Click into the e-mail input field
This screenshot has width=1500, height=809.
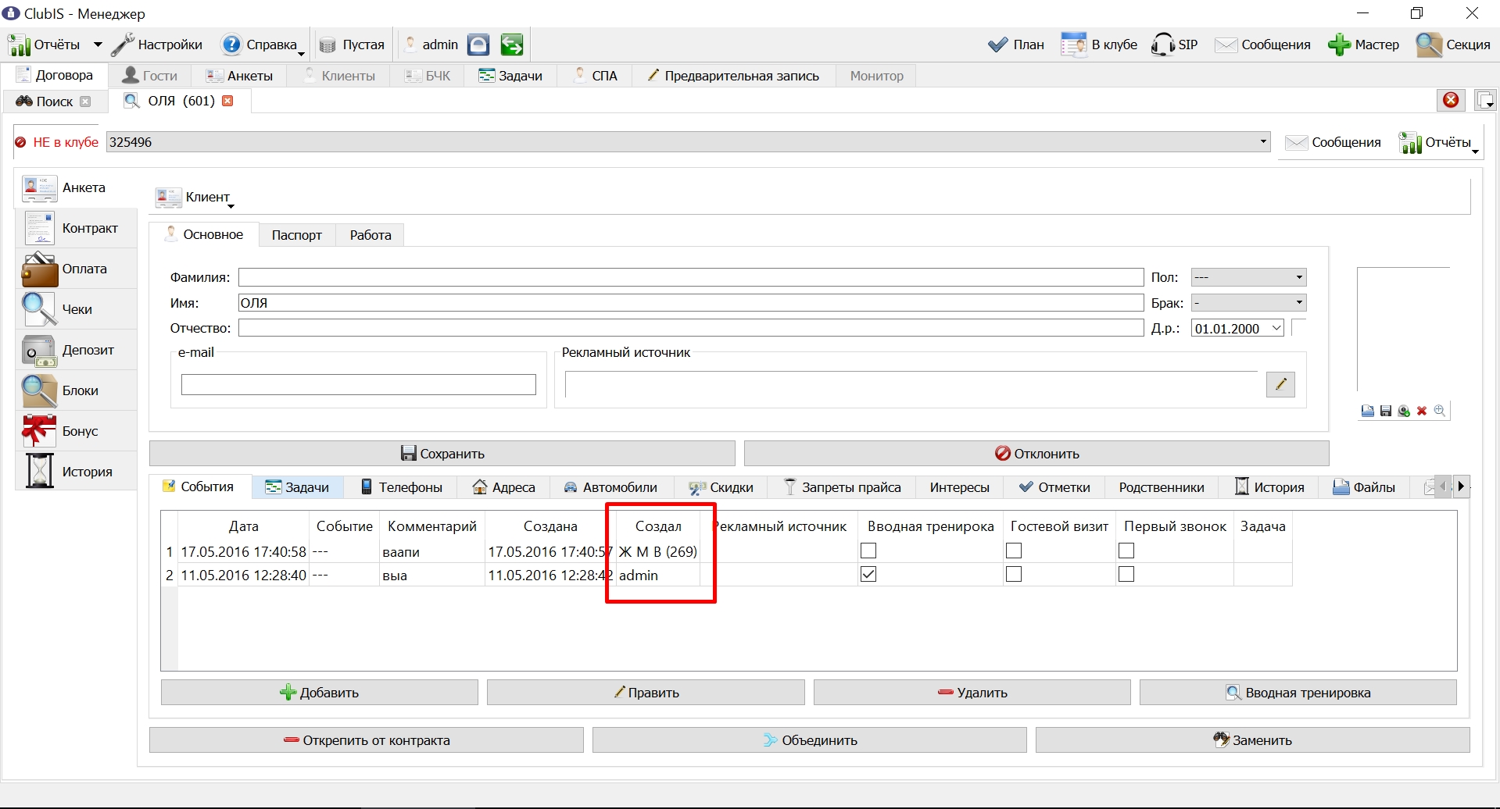click(359, 384)
